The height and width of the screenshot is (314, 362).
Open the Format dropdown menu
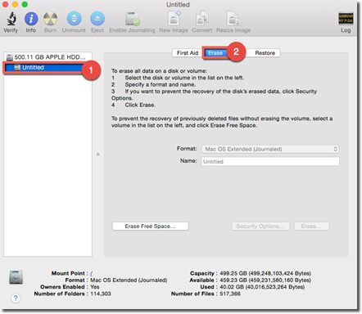pos(270,149)
